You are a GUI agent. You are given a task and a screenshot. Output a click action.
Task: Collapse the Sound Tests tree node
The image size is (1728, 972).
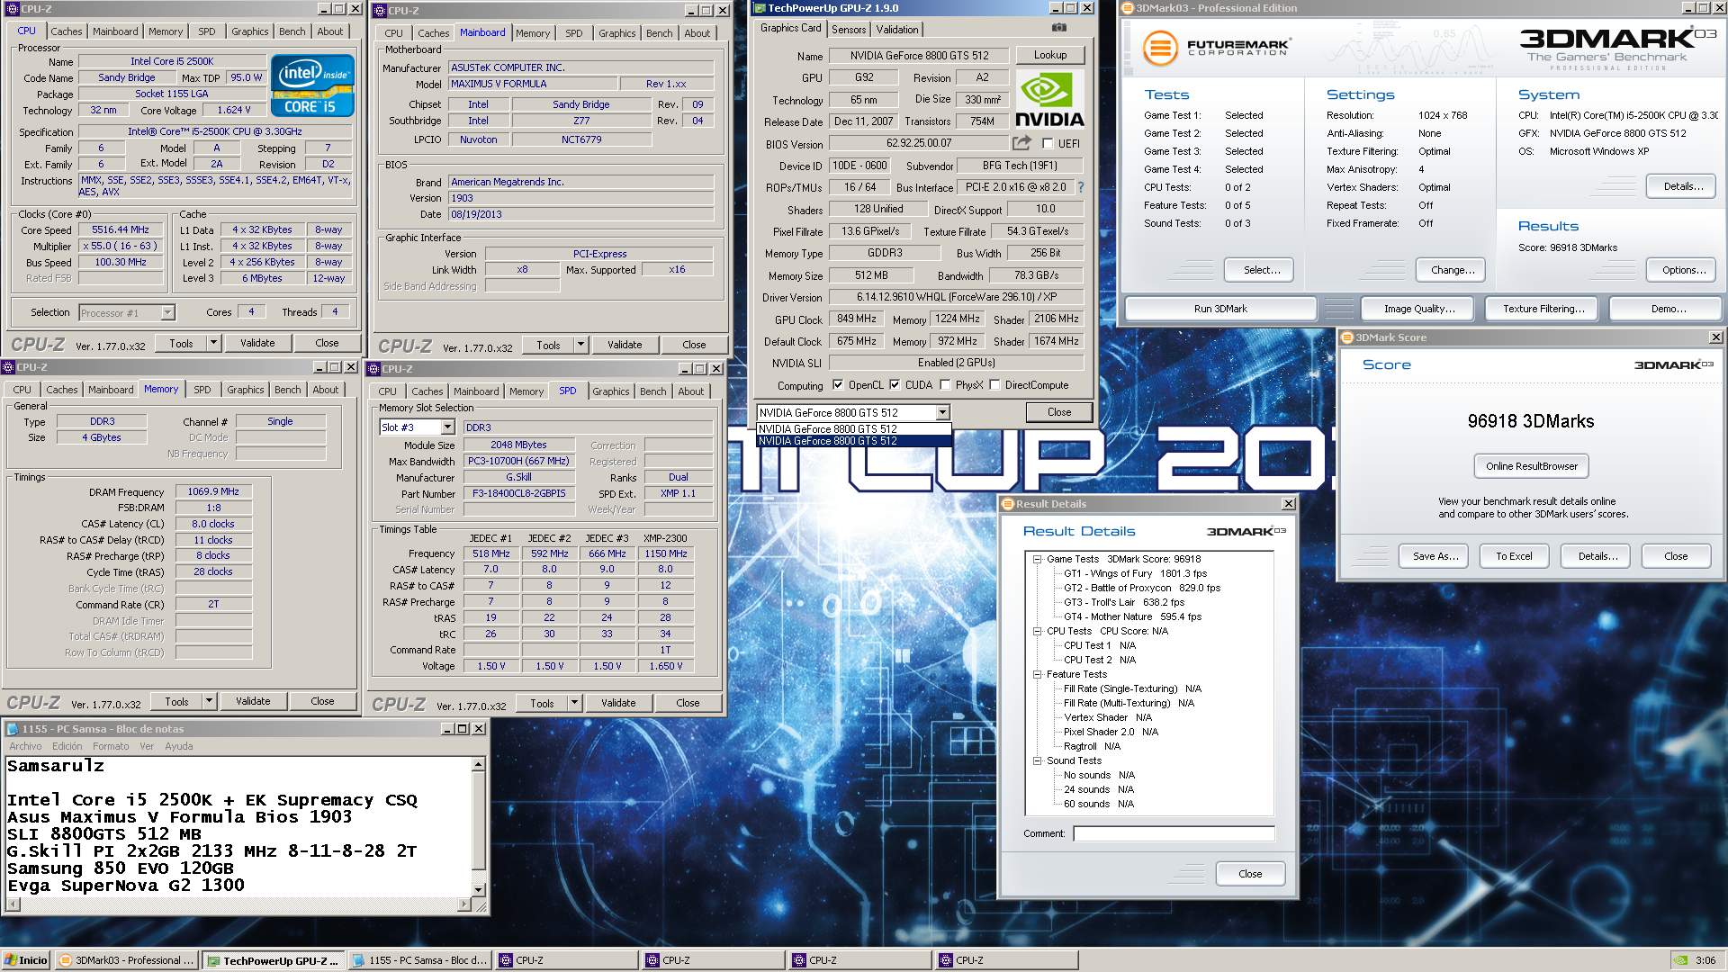(1037, 760)
